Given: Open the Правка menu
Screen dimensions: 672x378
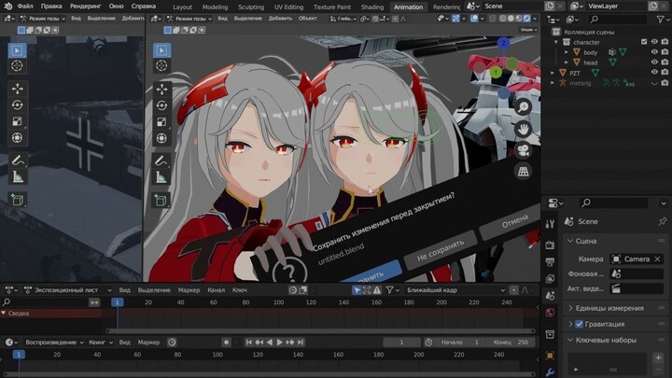Looking at the screenshot, I should pyautogui.click(x=51, y=6).
